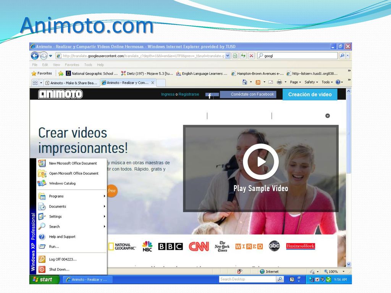Screen dimensions: 391x293
Task: Click the Search Desktop field
Action: (x=247, y=279)
